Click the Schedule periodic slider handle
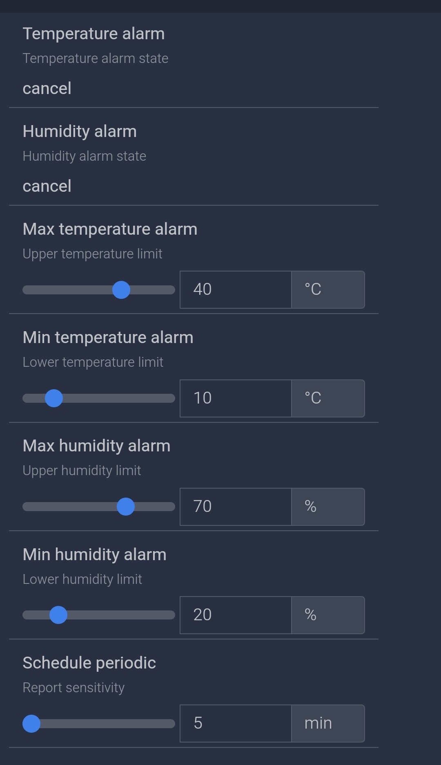Viewport: 441px width, 765px height. point(31,723)
